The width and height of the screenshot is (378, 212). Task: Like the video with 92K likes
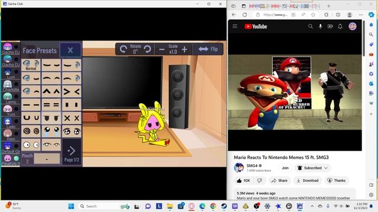click(243, 181)
